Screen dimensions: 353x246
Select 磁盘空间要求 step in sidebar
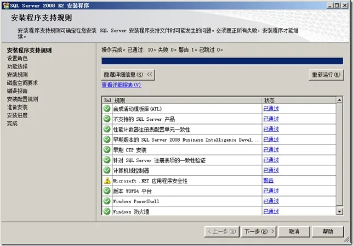pos(22,83)
